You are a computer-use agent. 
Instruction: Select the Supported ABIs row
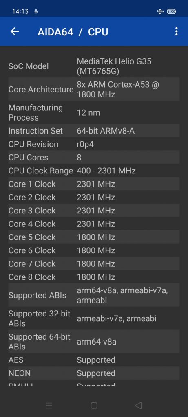[94, 295]
